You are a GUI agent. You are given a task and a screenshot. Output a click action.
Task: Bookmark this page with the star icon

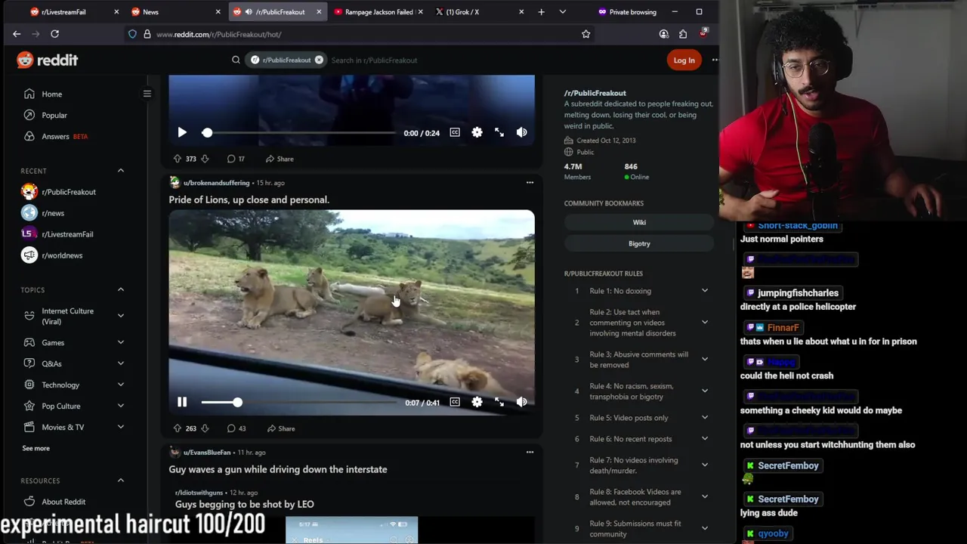click(x=585, y=34)
